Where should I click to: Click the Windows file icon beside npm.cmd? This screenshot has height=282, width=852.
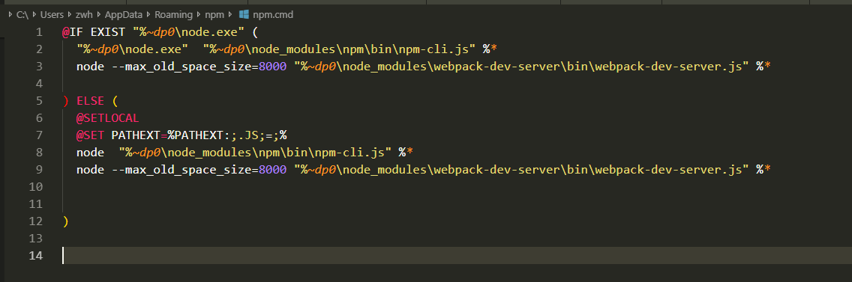(244, 15)
